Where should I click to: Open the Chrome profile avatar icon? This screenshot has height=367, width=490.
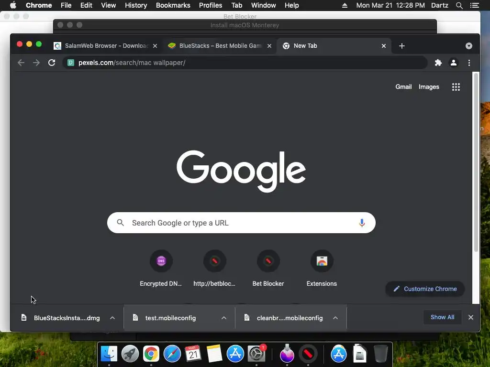click(454, 63)
